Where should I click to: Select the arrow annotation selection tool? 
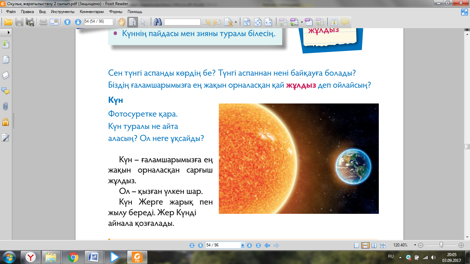143,22
